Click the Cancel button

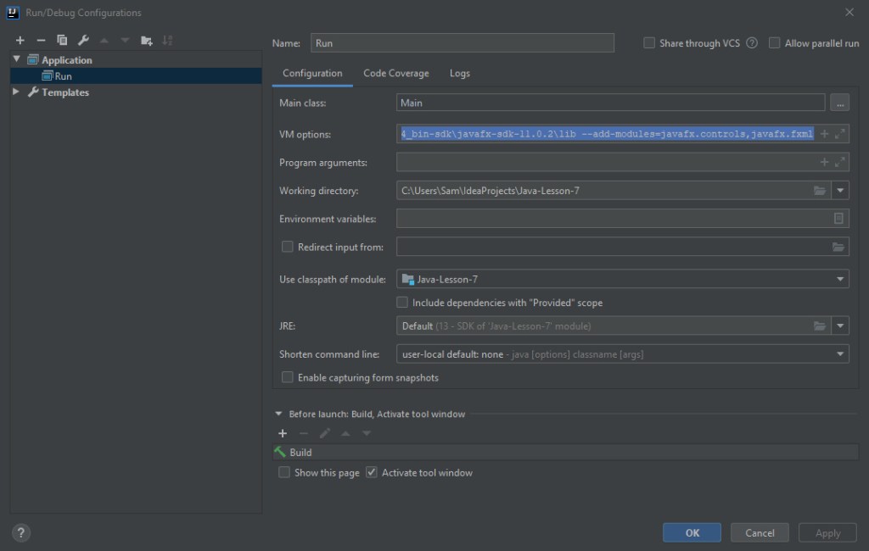pyautogui.click(x=760, y=532)
